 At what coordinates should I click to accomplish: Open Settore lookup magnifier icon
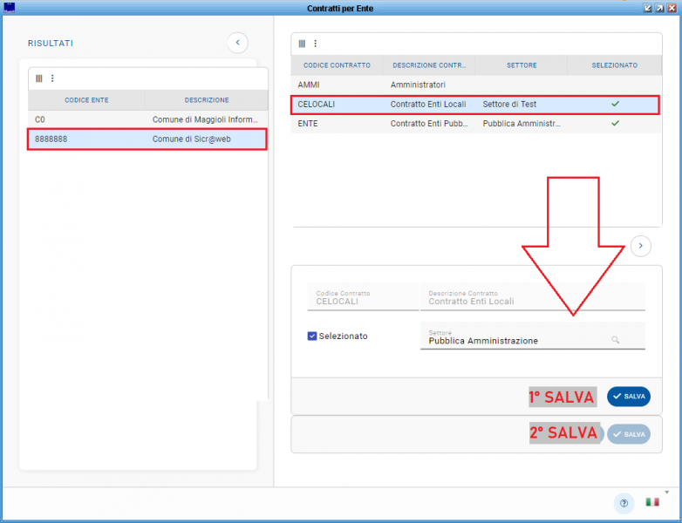(x=615, y=340)
